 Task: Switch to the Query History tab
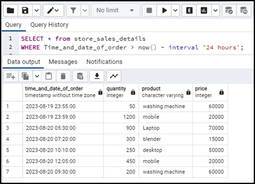(x=49, y=25)
